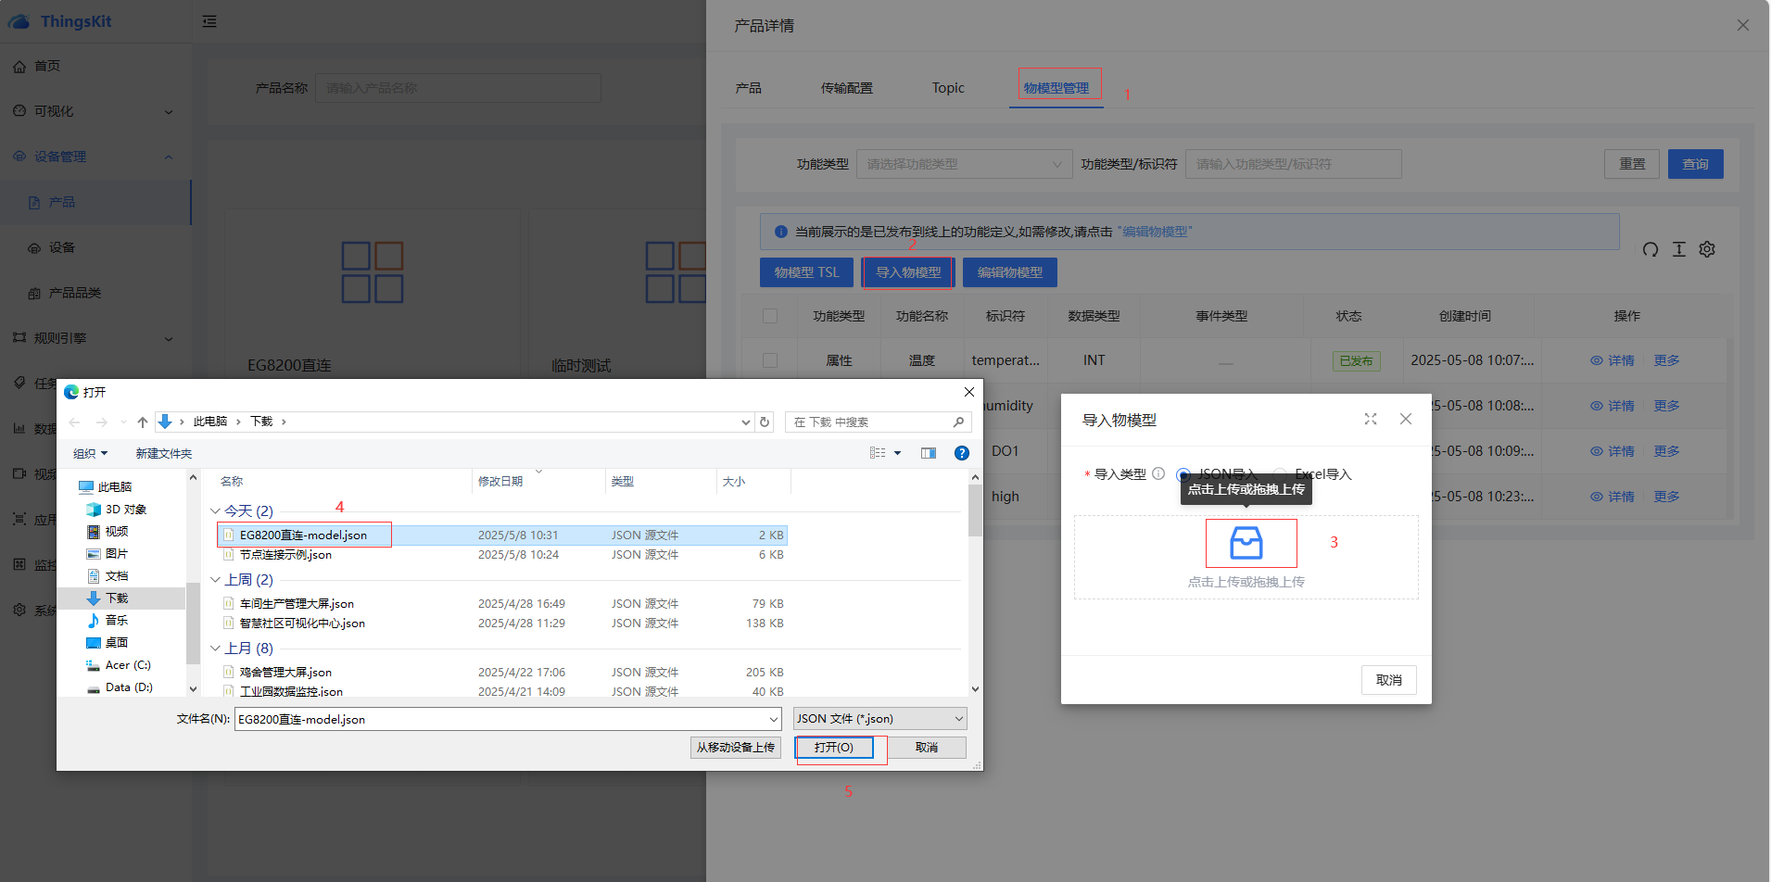Click the 编辑物模型 button
The height and width of the screenshot is (882, 1771).
1009,272
